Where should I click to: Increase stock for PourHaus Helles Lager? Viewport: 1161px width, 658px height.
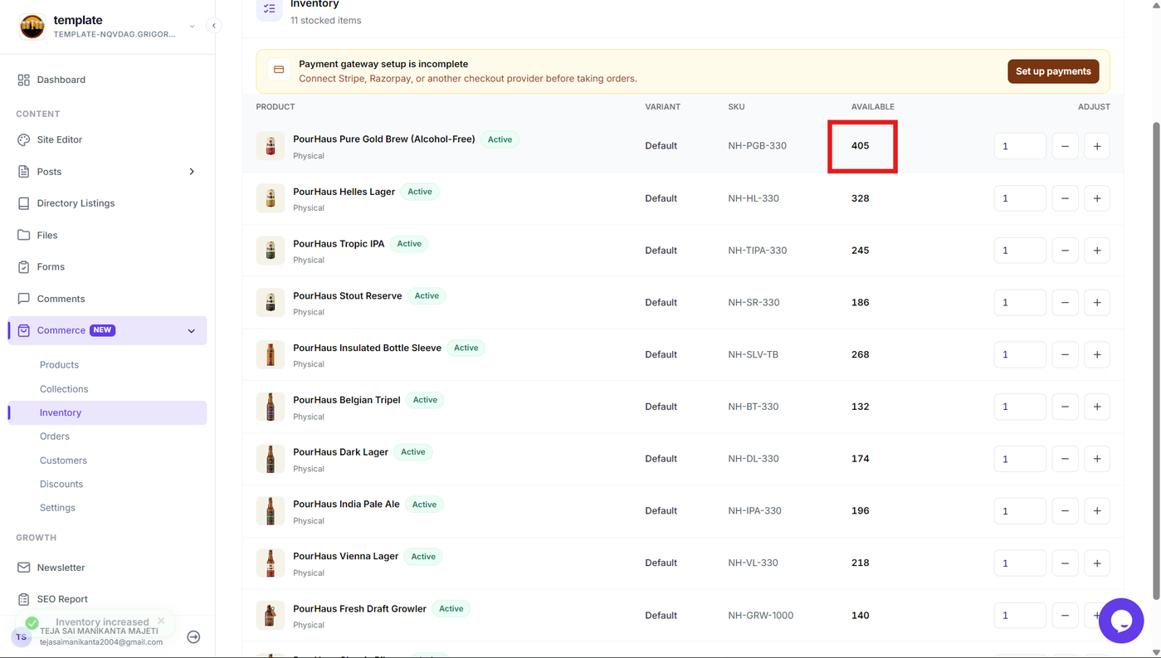1097,198
